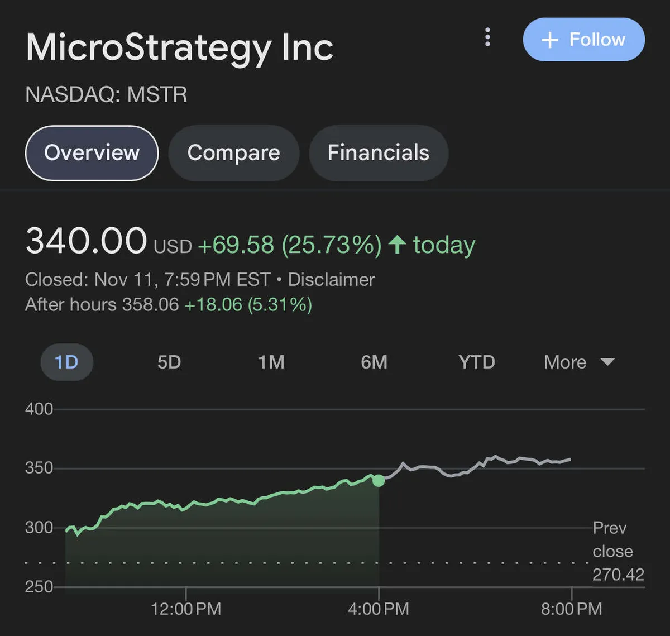This screenshot has width=670, height=636.
Task: Open the Compare tab
Action: [x=233, y=153]
